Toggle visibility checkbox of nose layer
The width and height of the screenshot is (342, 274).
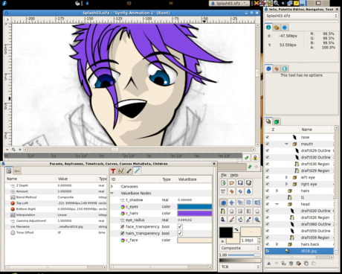pyautogui.click(x=268, y=137)
